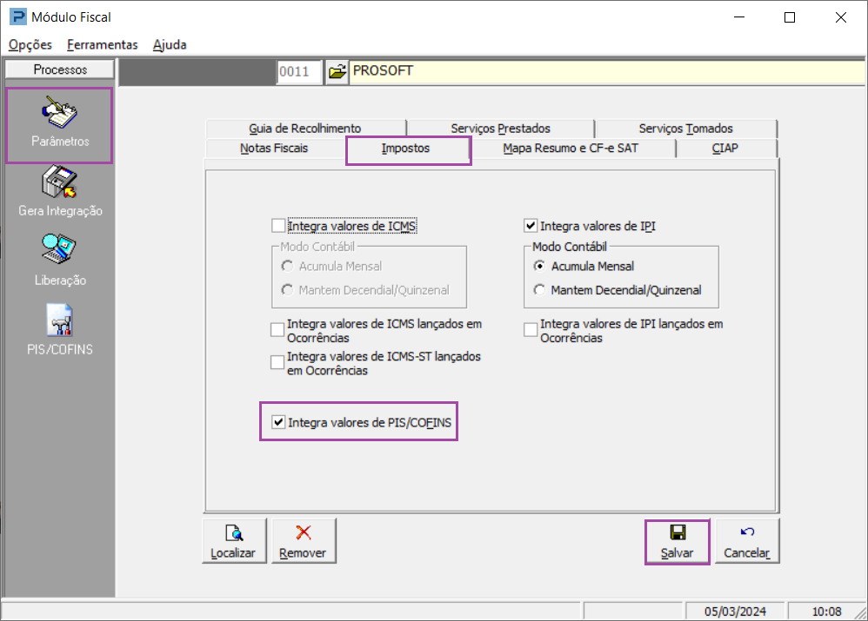This screenshot has width=868, height=621.
Task: Click the date 05/03/2024 in status bar
Action: pyautogui.click(x=735, y=611)
